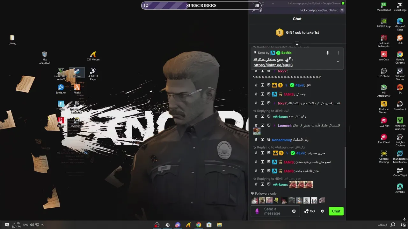Launch A Tale of Paper shortcut

93,74
